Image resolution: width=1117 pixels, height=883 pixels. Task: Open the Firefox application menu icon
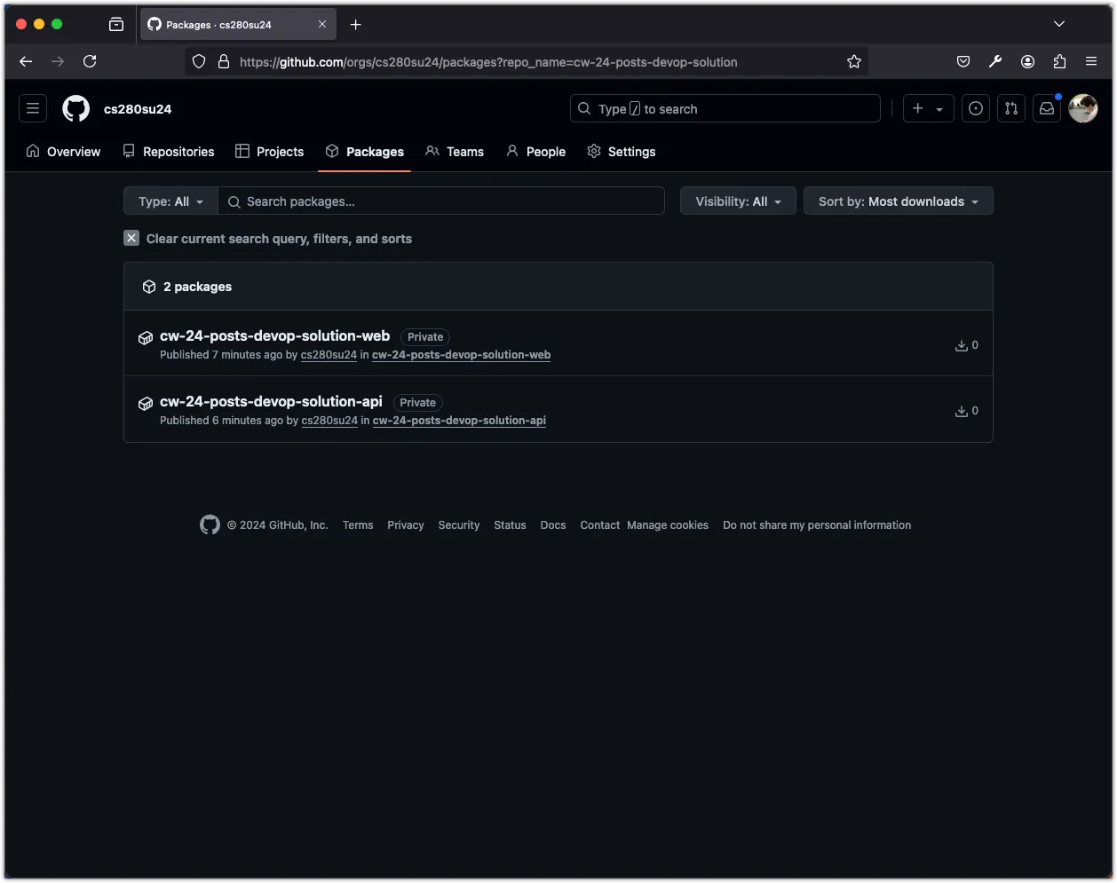1091,61
